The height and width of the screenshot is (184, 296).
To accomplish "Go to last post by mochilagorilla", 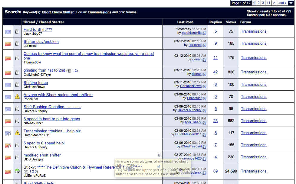I will coord(204,33).
